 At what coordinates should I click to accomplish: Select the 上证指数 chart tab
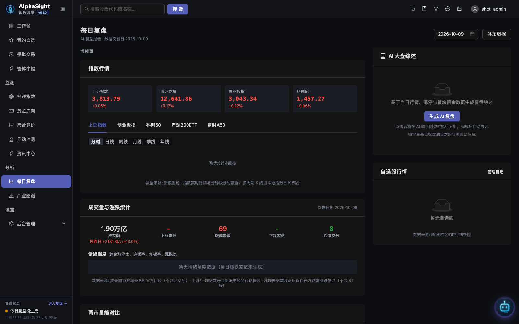click(x=97, y=125)
